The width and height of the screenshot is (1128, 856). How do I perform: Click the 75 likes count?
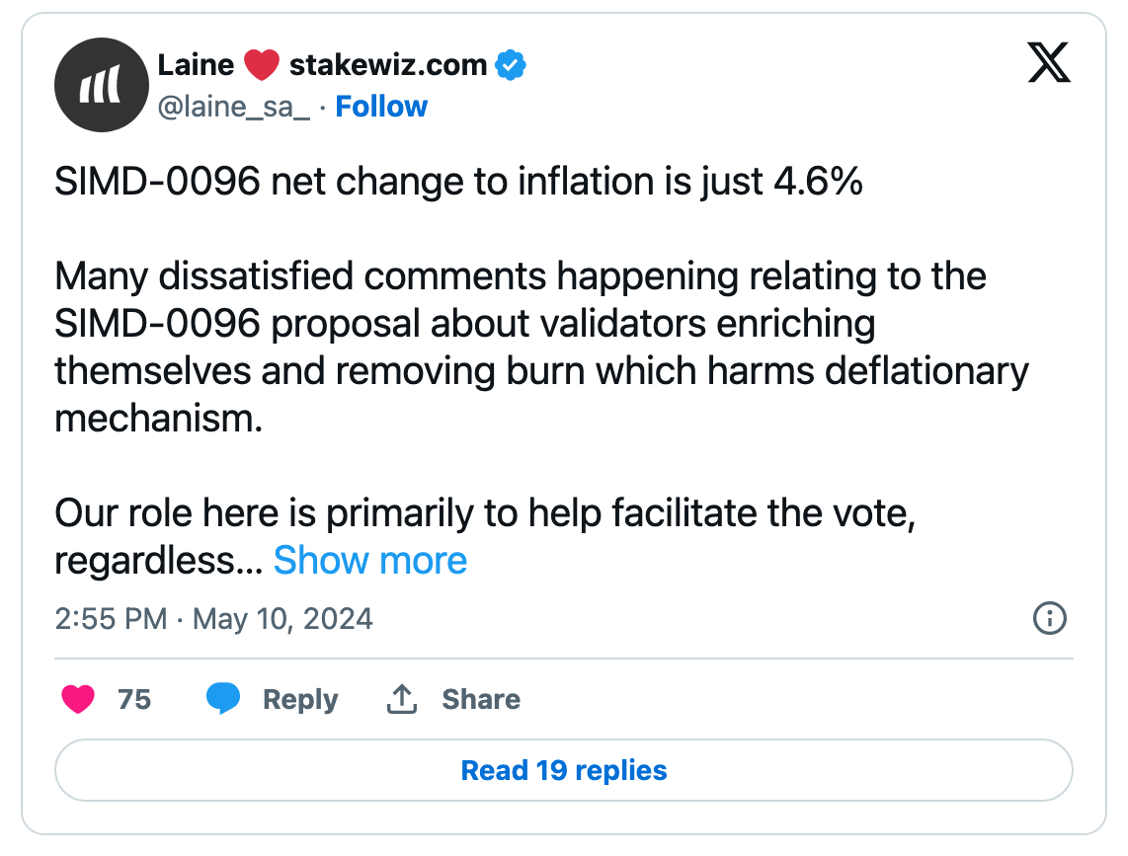[134, 699]
